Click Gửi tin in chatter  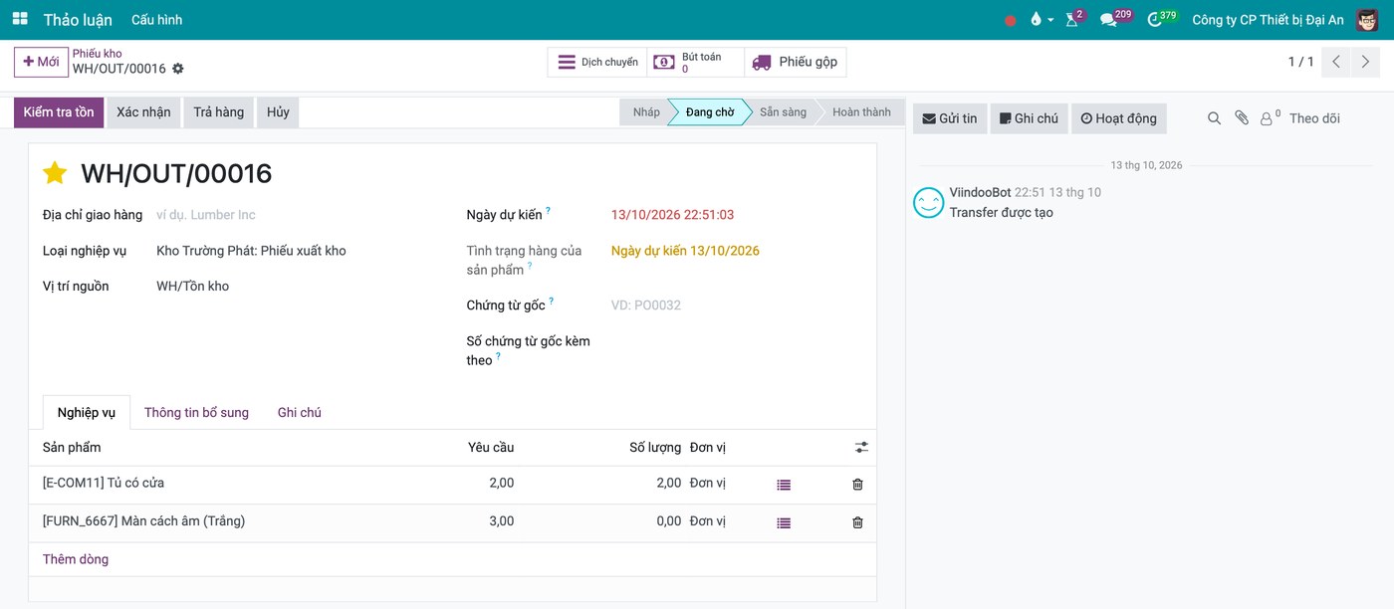[950, 118]
